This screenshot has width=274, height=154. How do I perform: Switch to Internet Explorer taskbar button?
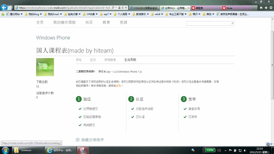click(61, 150)
